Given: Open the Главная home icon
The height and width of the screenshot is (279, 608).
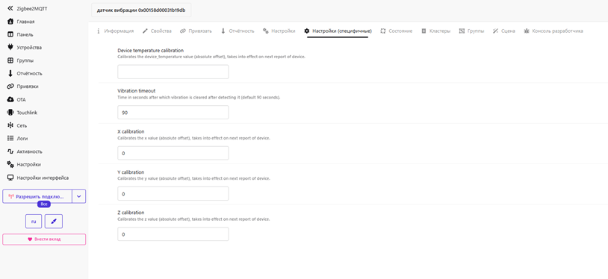Looking at the screenshot, I should [x=10, y=22].
